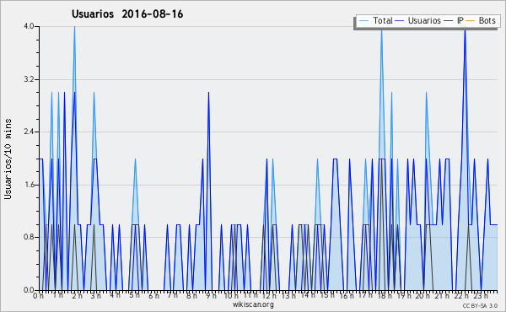
Task: Click the x-axis label '6 h'
Action: coord(153,296)
